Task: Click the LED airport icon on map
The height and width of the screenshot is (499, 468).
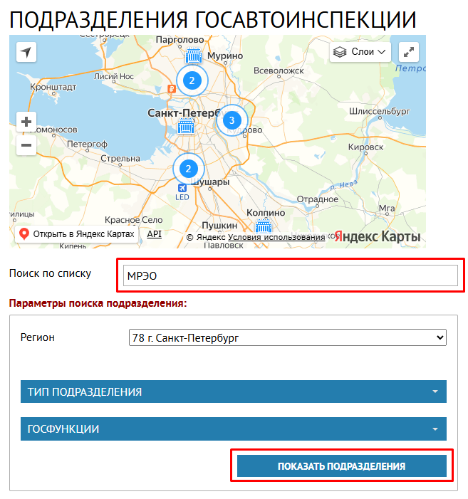Action: coord(182,188)
